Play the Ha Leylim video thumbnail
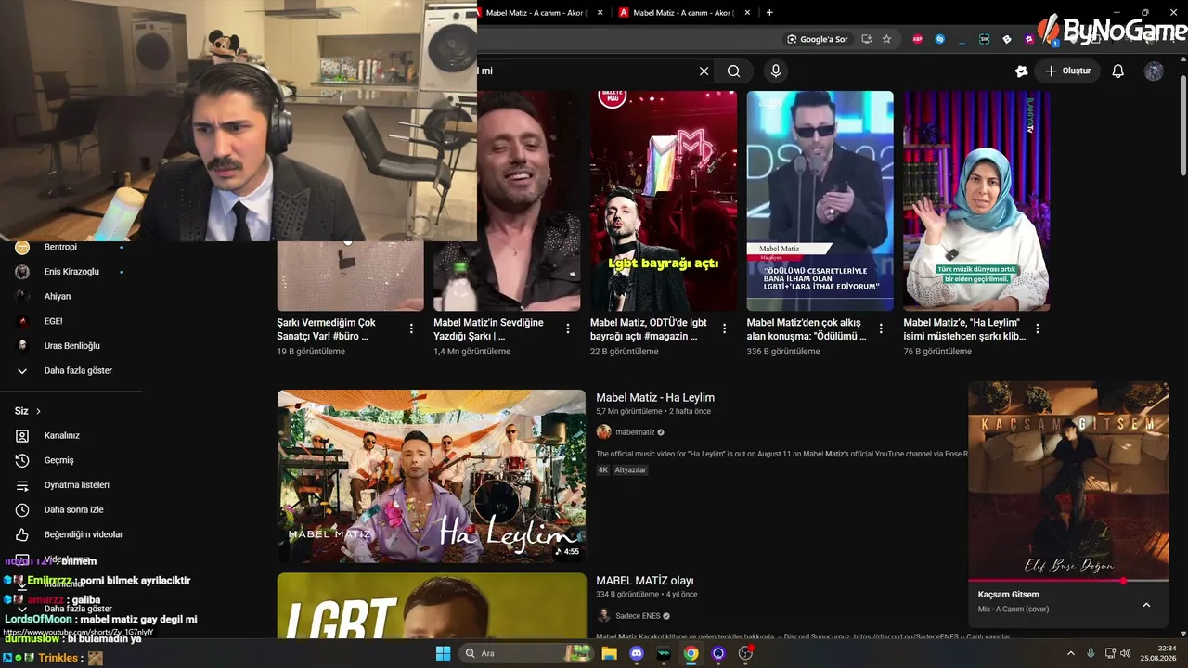 pyautogui.click(x=432, y=476)
